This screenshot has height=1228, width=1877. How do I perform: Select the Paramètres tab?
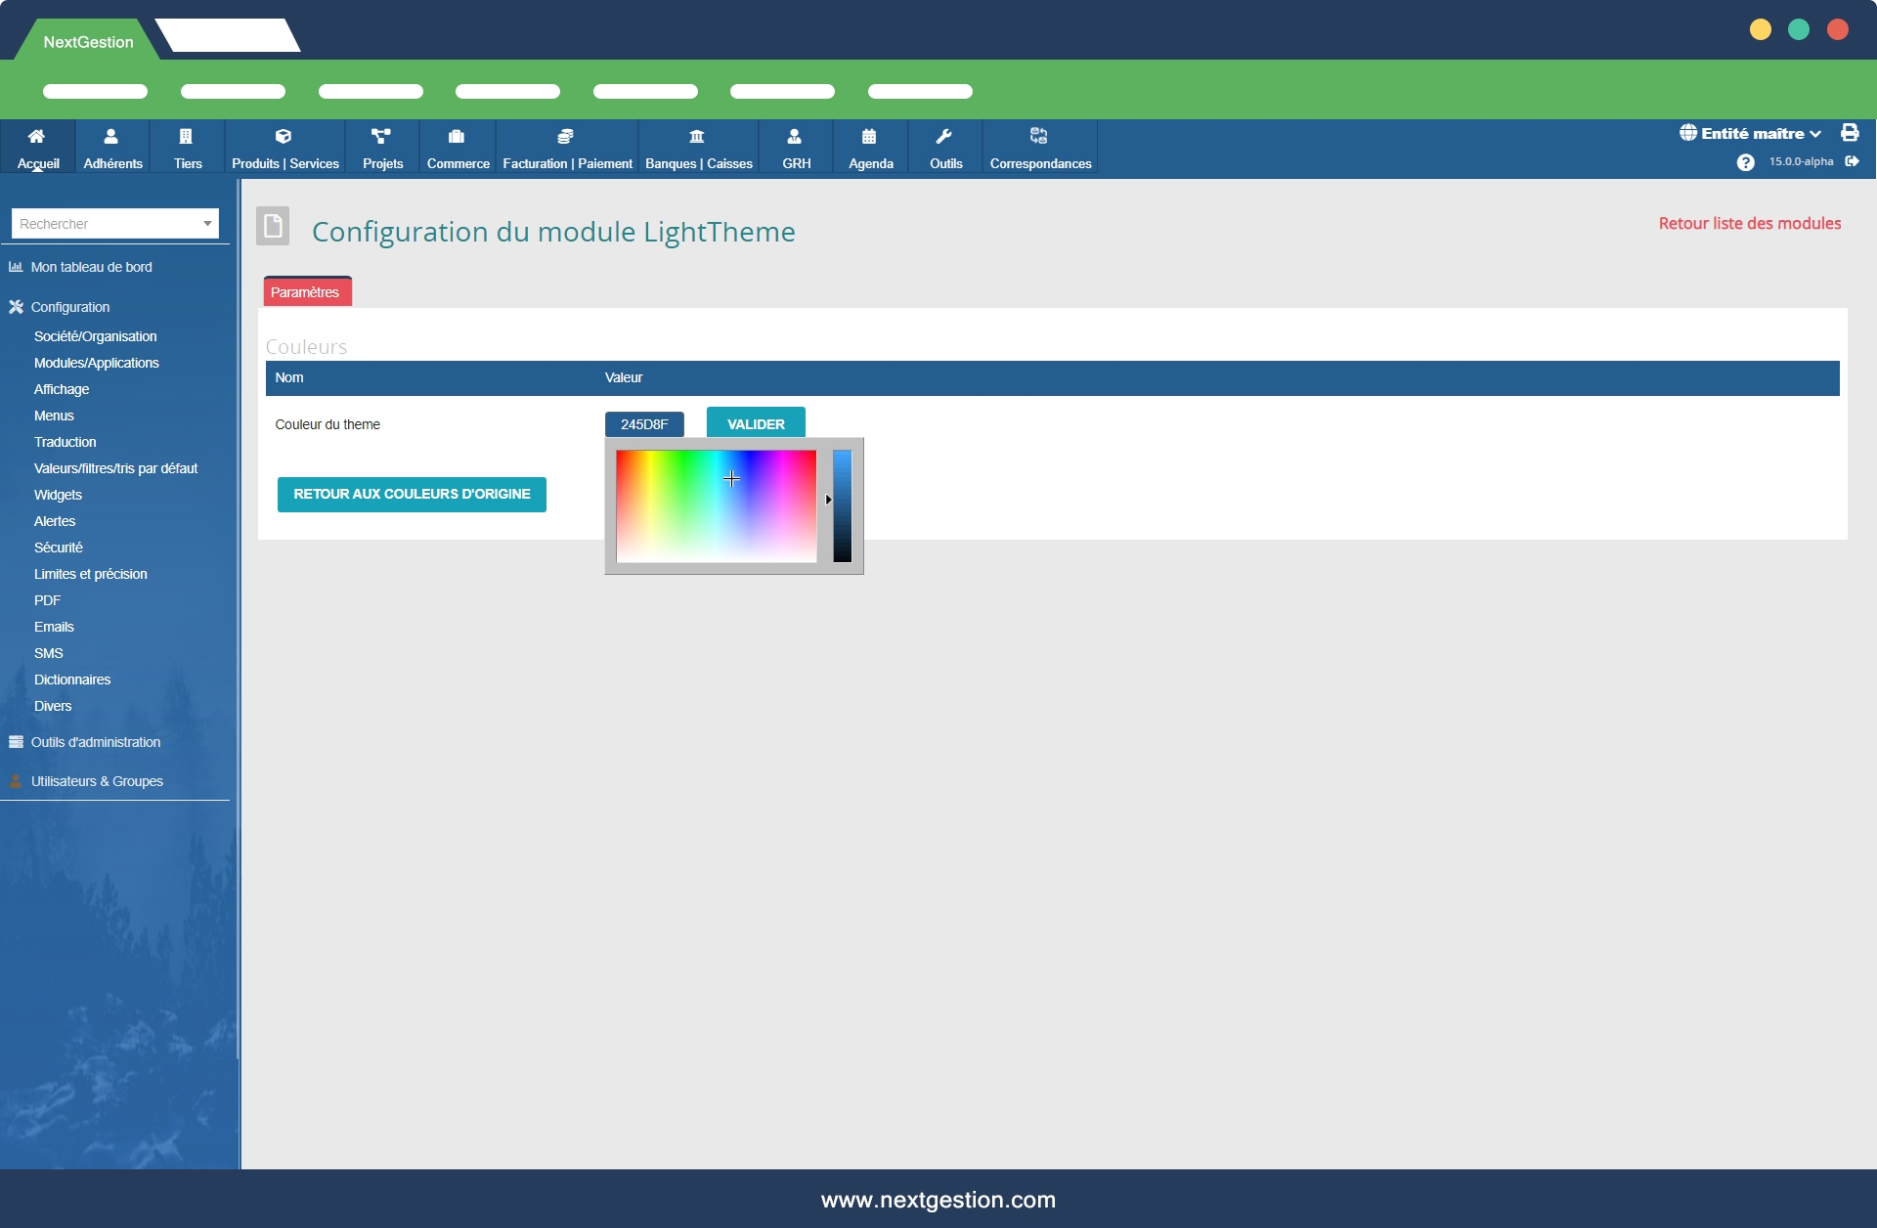pos(306,292)
